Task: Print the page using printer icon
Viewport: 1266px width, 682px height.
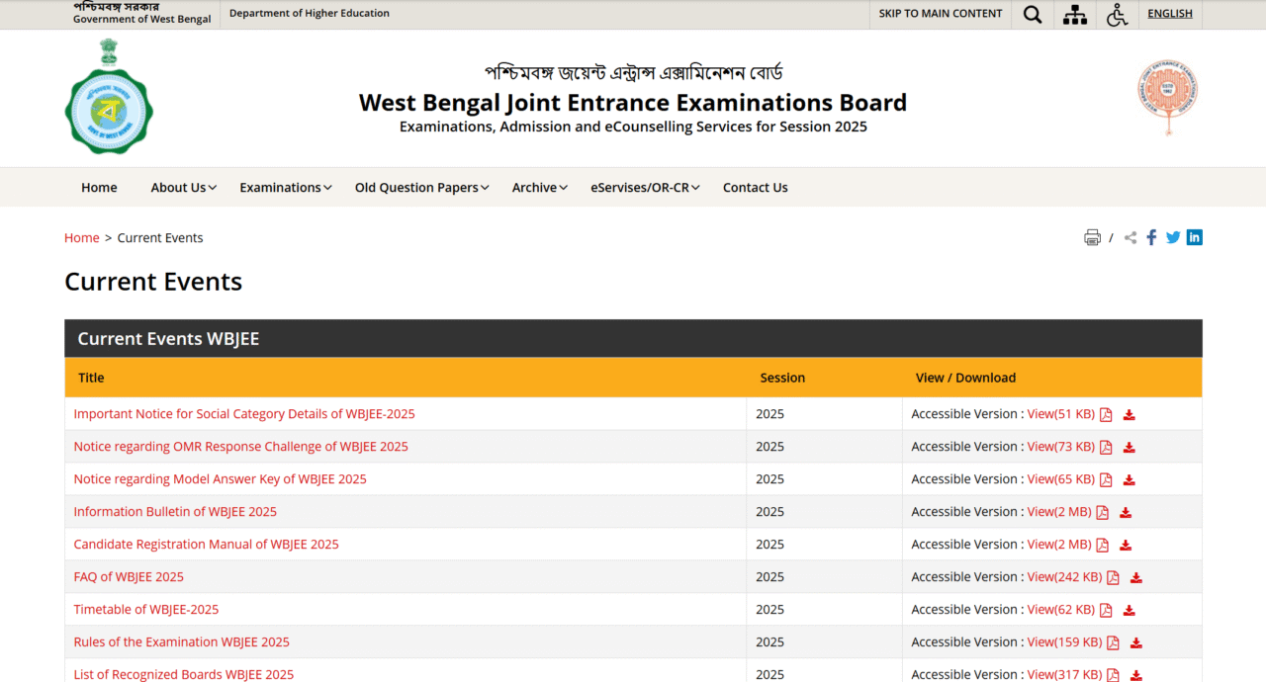Action: 1092,237
